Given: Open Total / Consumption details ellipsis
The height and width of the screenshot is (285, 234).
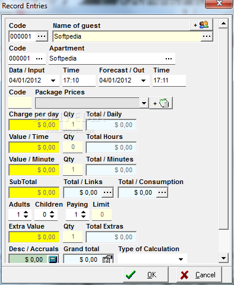Looking at the screenshot, I should [x=162, y=192].
